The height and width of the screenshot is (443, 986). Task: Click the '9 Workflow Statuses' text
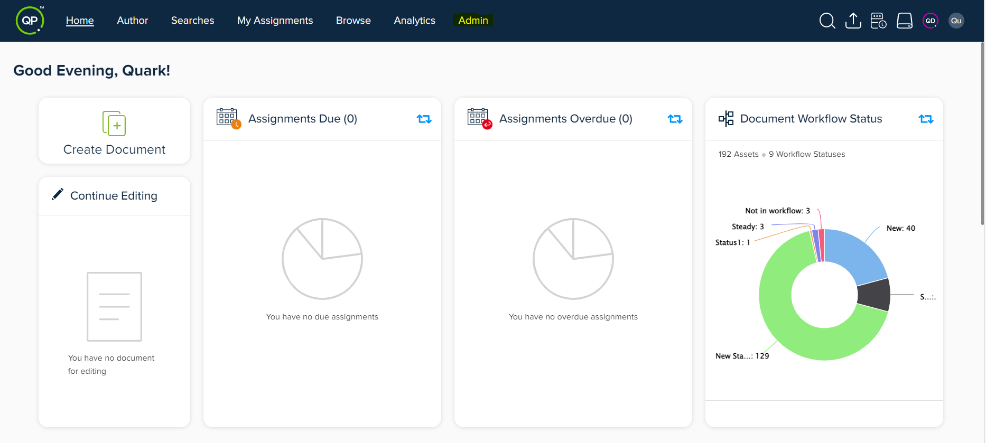(807, 154)
